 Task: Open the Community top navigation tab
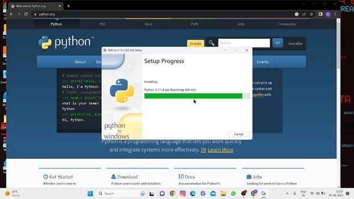(287, 24)
